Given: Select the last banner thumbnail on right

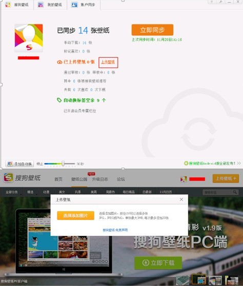Looking at the screenshot, I should click(231, 280).
